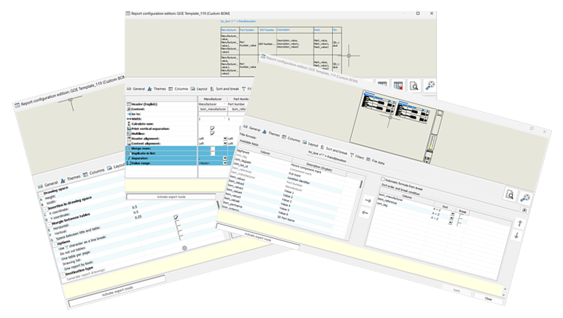563x318 pixels.
Task: Click the Apply button in right window
Action: pos(456,290)
